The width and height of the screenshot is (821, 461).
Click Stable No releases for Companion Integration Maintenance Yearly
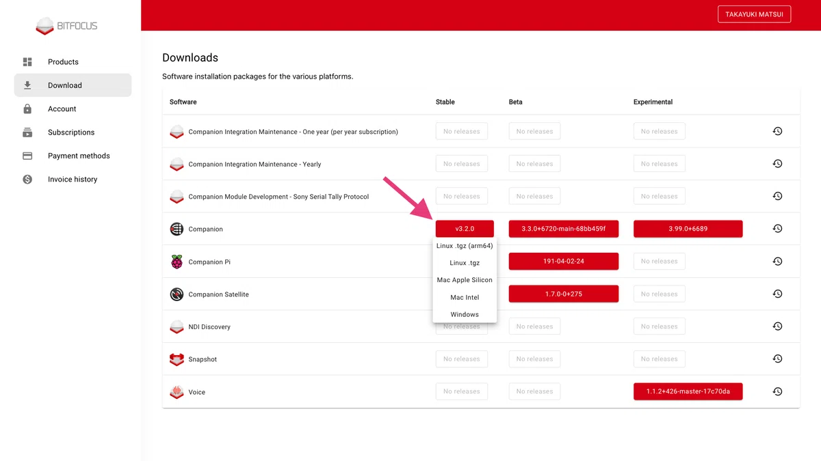click(462, 164)
